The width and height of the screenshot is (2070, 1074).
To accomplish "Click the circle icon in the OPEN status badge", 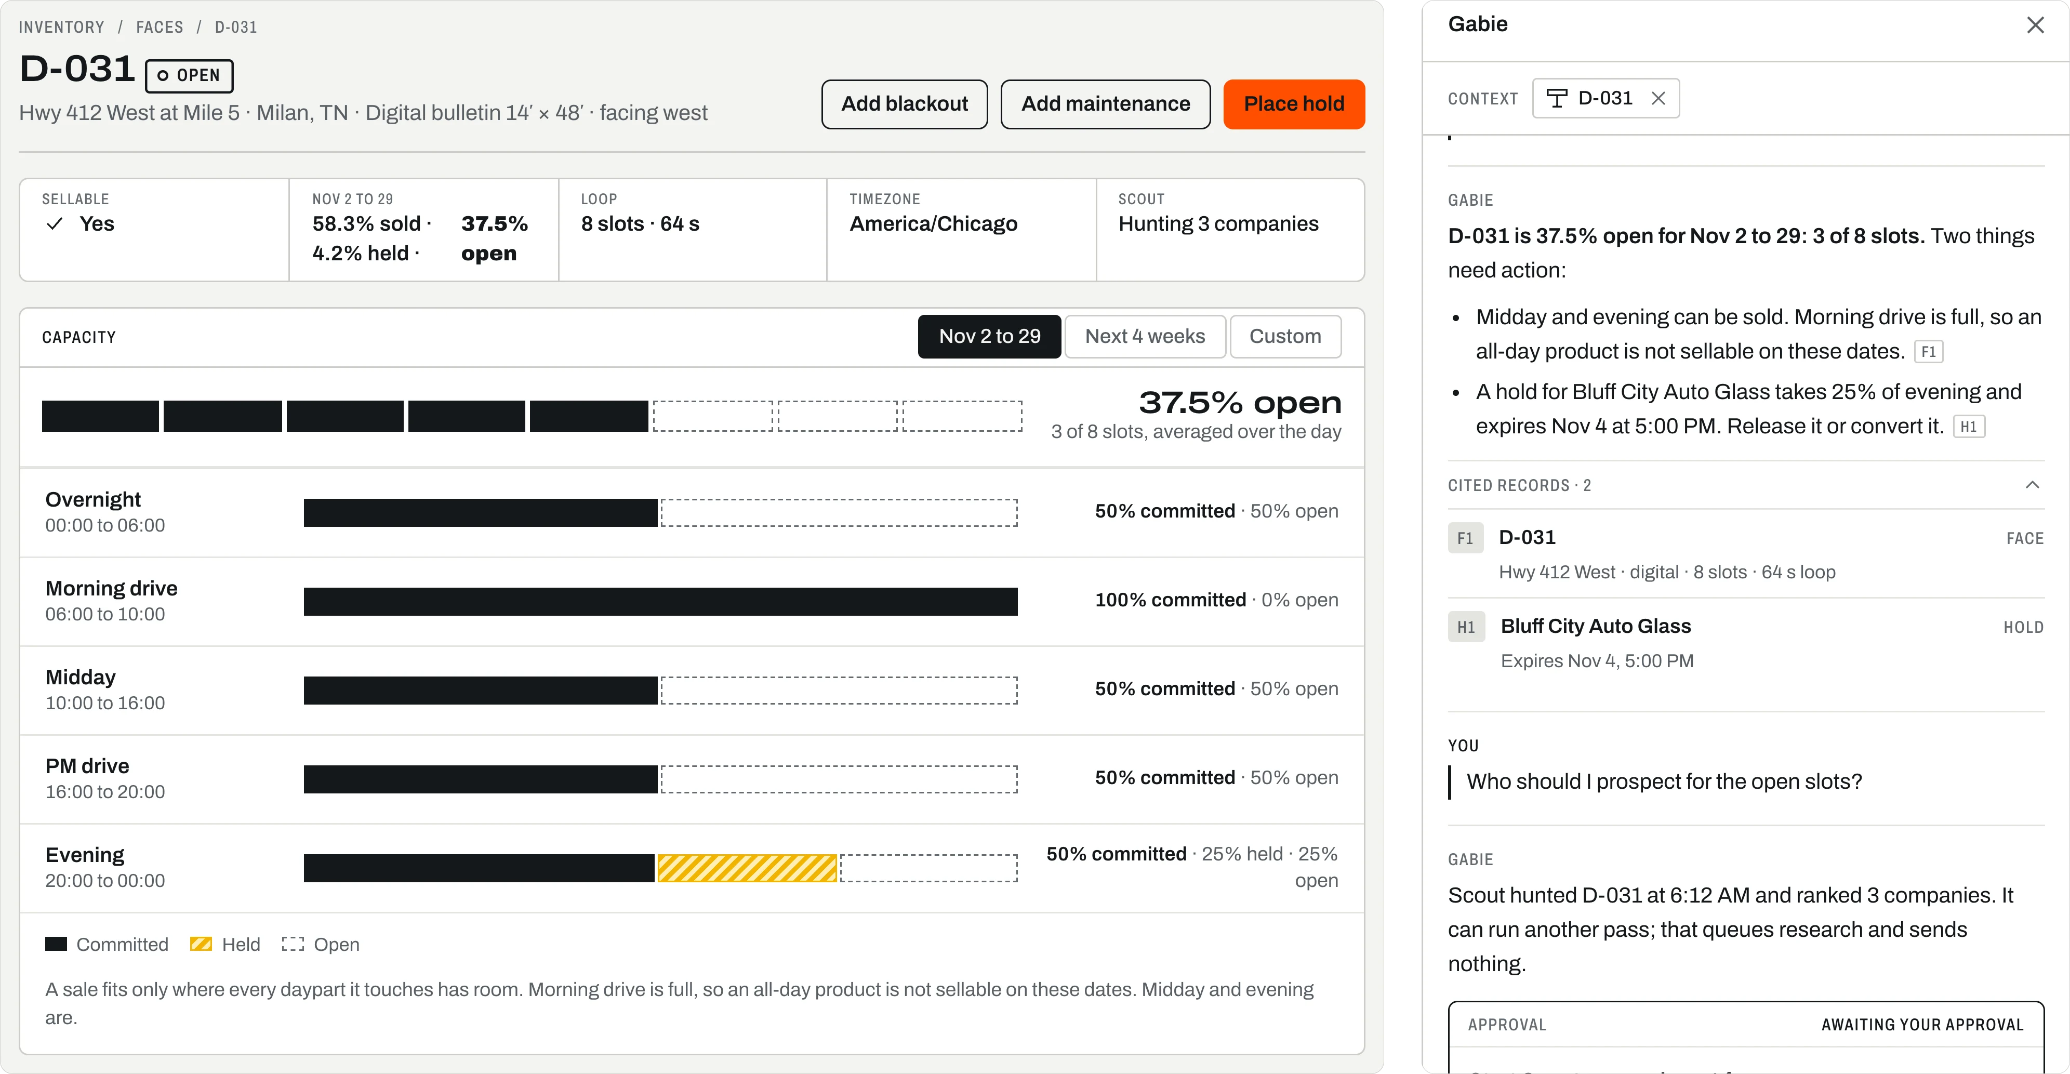I will 163,75.
